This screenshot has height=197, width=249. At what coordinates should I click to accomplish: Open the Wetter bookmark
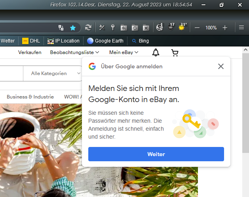coord(8,41)
